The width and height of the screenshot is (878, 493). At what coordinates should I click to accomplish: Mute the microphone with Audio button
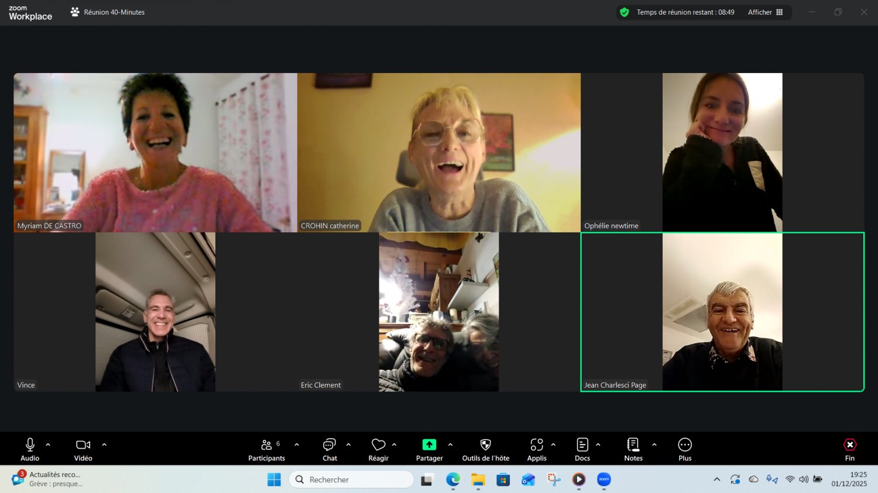click(x=30, y=446)
